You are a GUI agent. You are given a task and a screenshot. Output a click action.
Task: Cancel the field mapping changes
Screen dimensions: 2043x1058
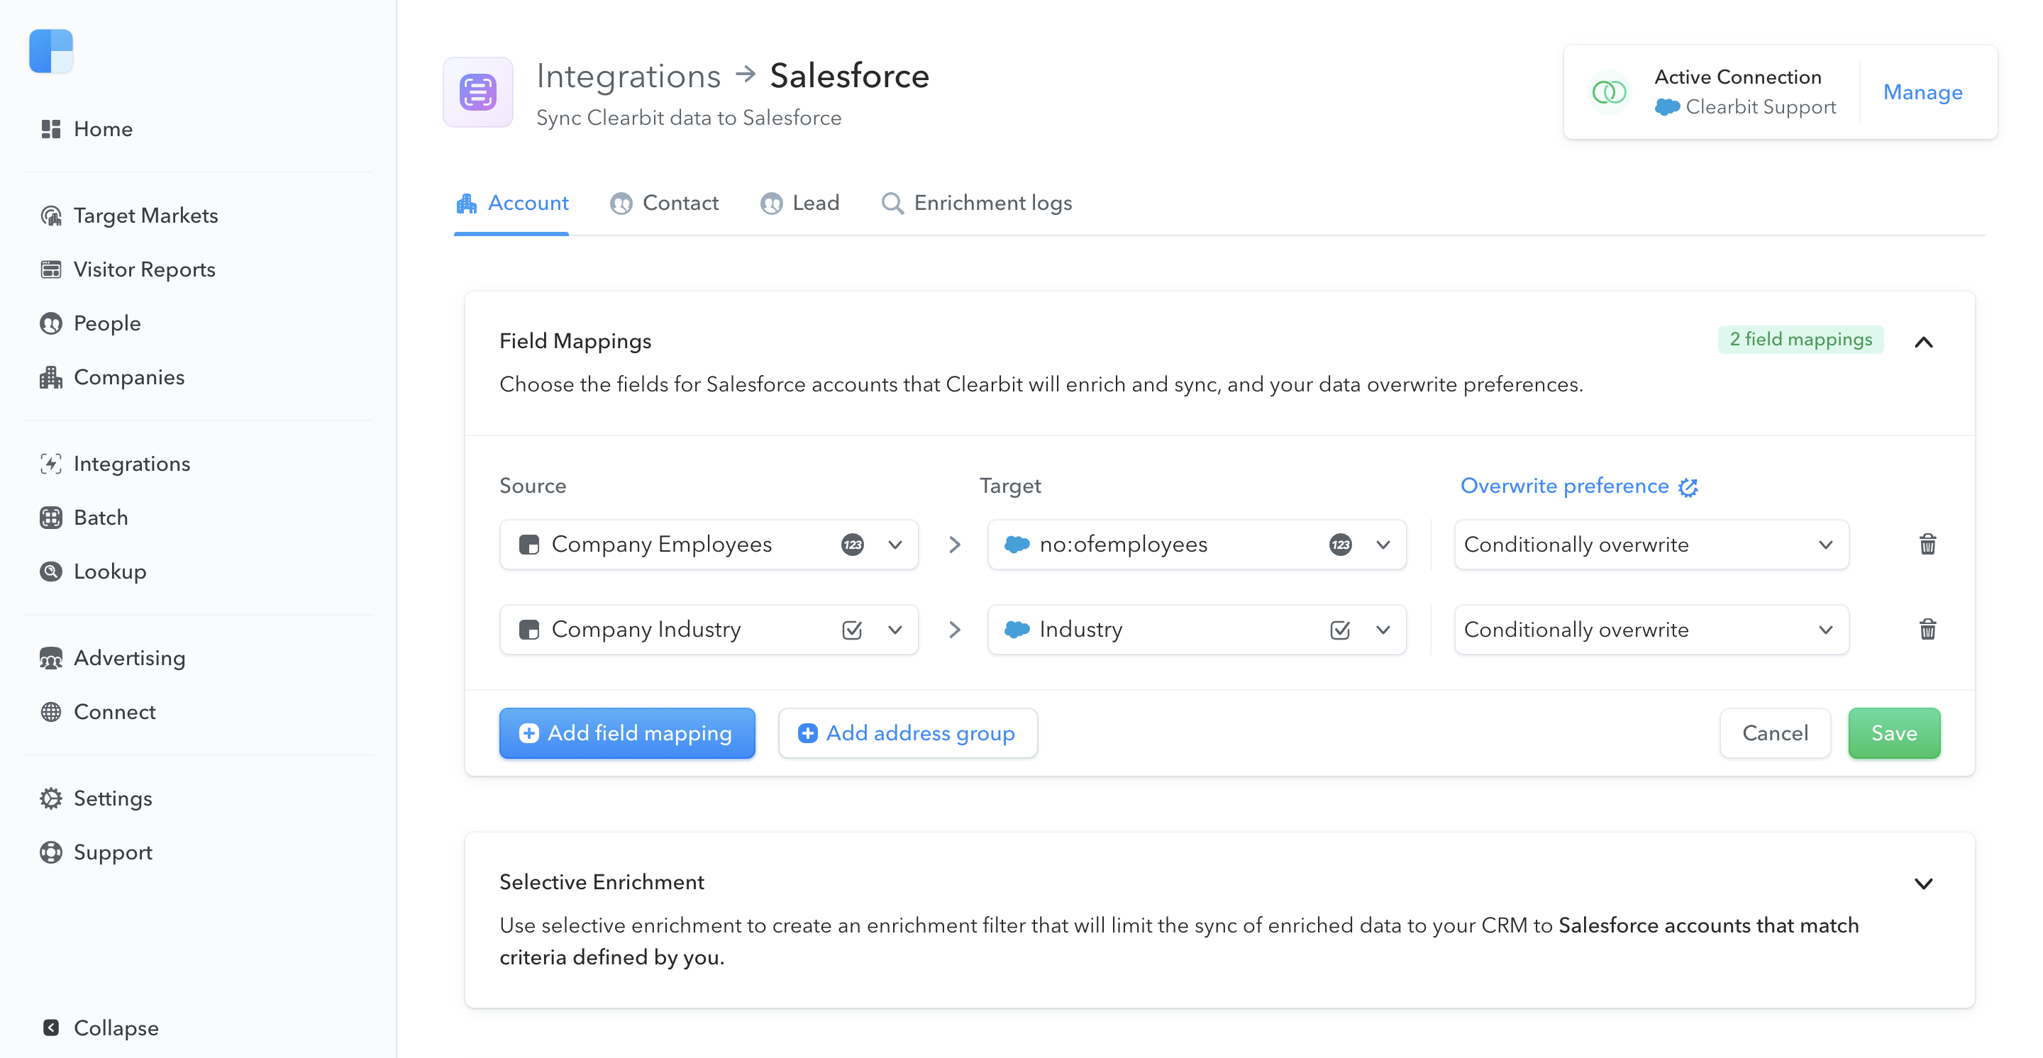[x=1775, y=733]
